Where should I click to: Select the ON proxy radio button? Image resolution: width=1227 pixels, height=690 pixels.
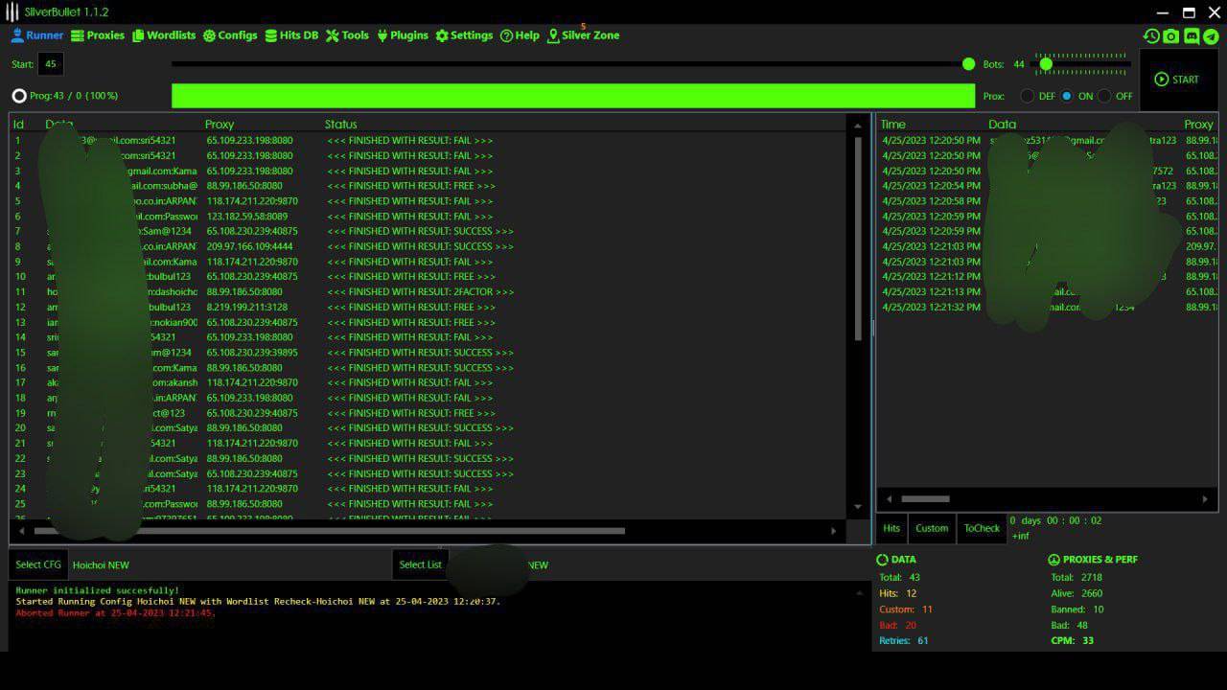(x=1067, y=96)
